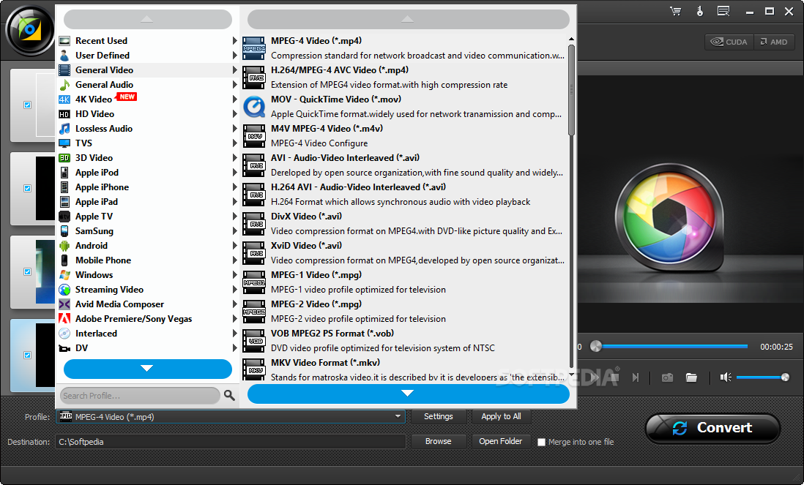This screenshot has height=485, width=804.
Task: Toggle AMD acceleration button
Action: click(774, 42)
